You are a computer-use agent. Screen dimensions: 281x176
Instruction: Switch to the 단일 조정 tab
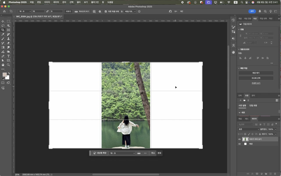(x=253, y=105)
